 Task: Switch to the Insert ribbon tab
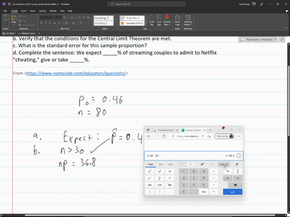click(24, 11)
